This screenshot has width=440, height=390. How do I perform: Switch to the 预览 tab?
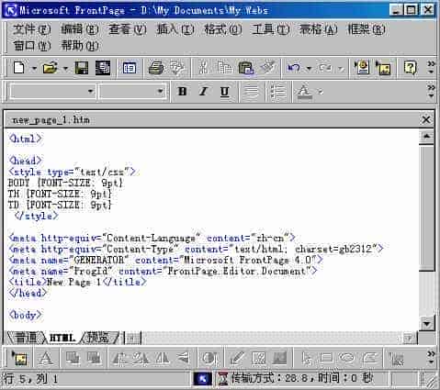click(98, 338)
